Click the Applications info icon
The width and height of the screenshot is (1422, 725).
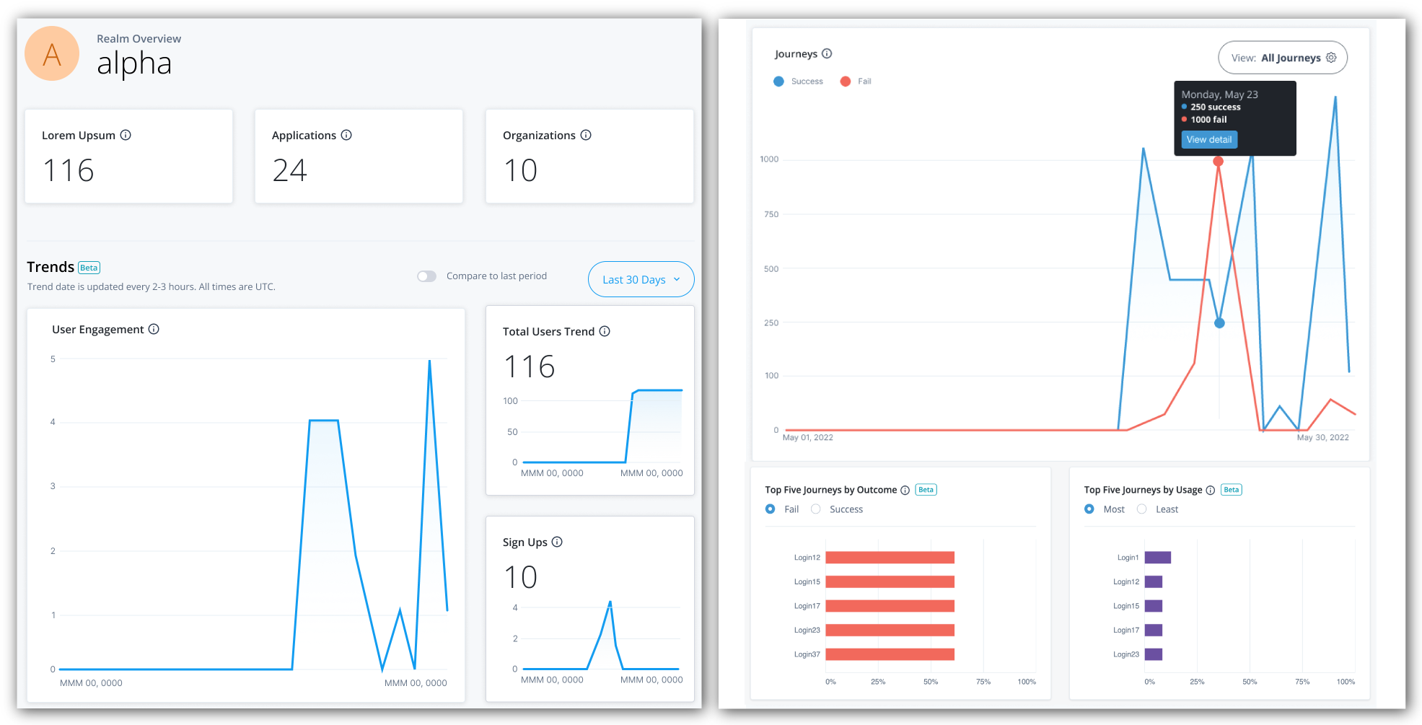346,135
